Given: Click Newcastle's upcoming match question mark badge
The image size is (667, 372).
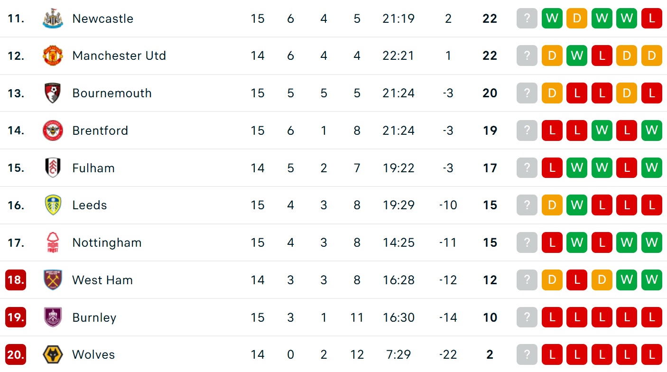Looking at the screenshot, I should coord(527,19).
